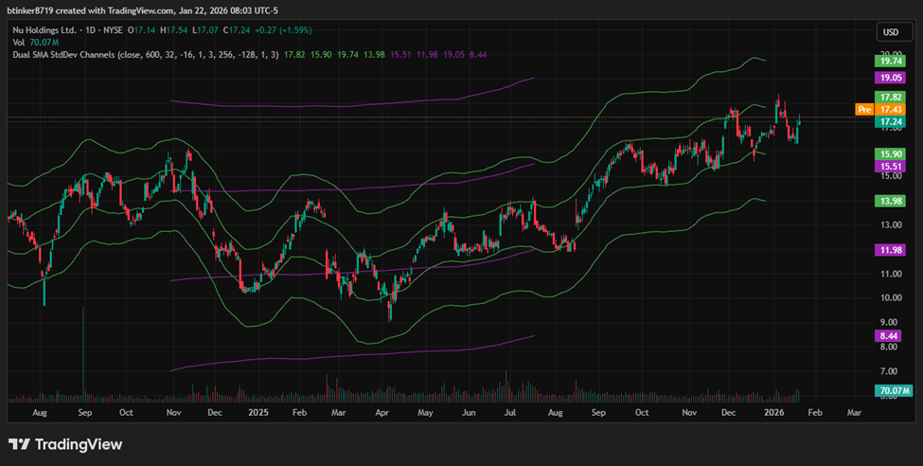The image size is (923, 466).
Task: Click the green 13.98 price label
Action: tap(889, 201)
